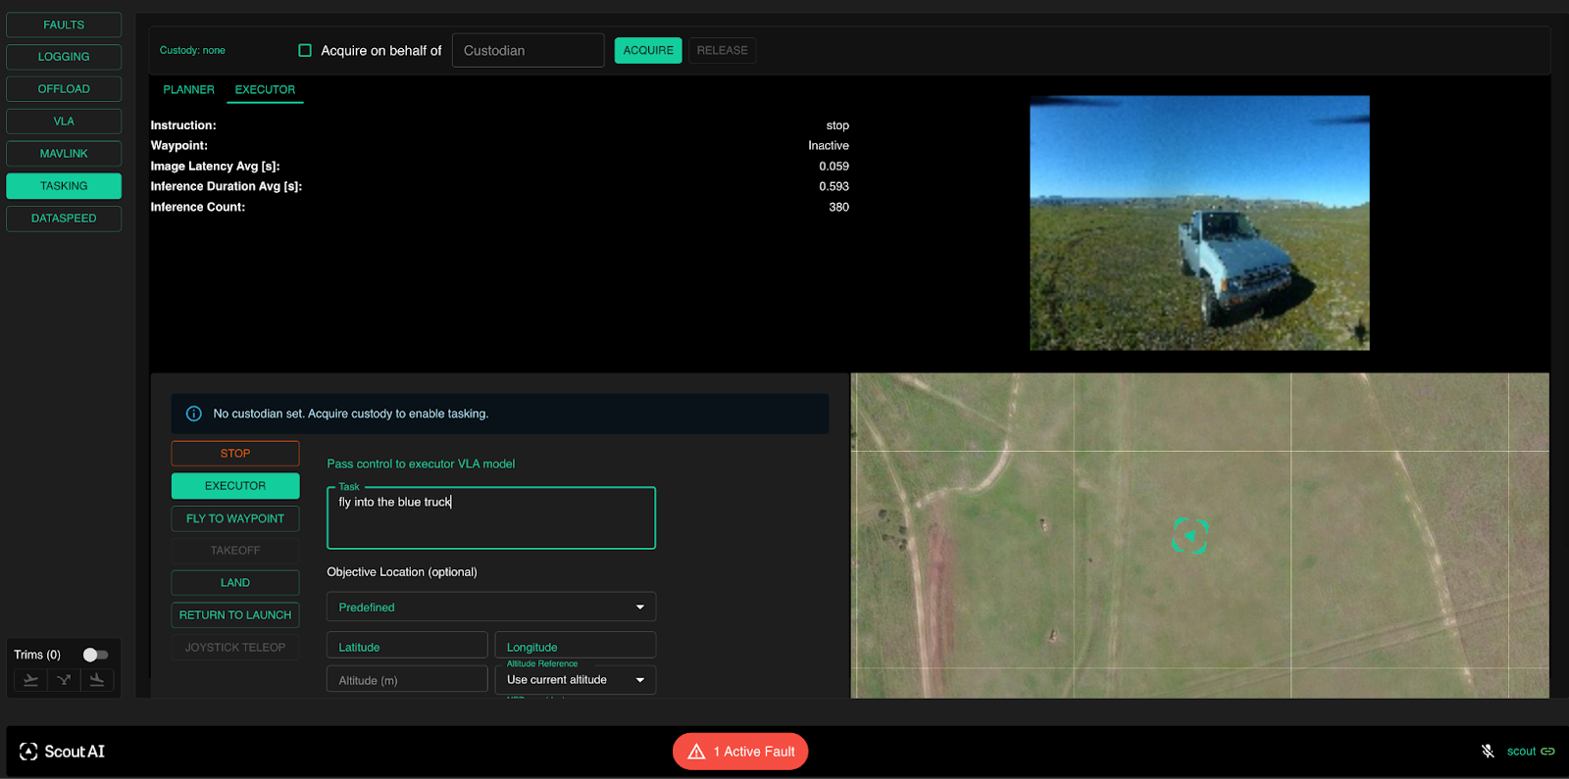
Task: Click the drone position marker on map
Action: [x=1189, y=536]
